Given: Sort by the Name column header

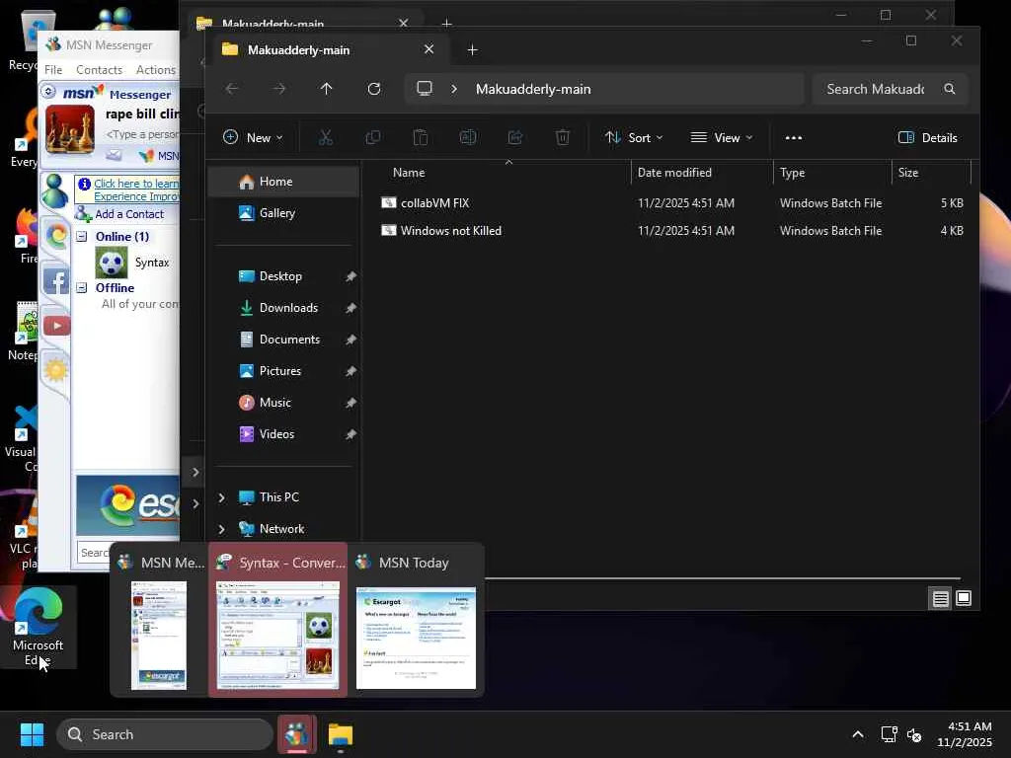Looking at the screenshot, I should (x=409, y=173).
